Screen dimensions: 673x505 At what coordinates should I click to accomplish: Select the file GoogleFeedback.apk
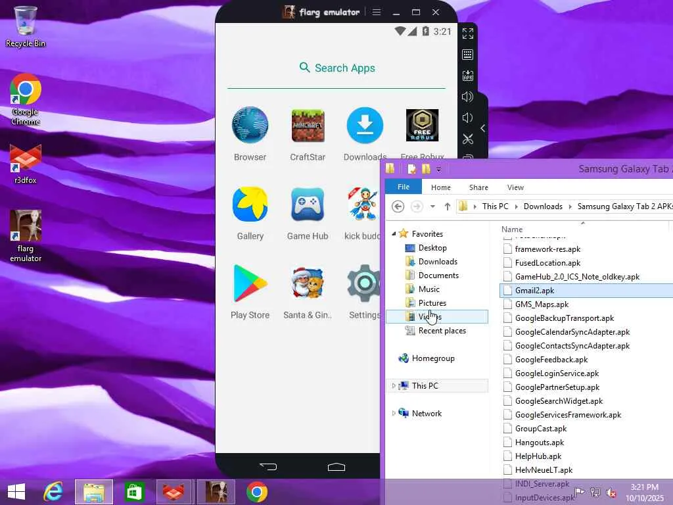pyautogui.click(x=551, y=360)
